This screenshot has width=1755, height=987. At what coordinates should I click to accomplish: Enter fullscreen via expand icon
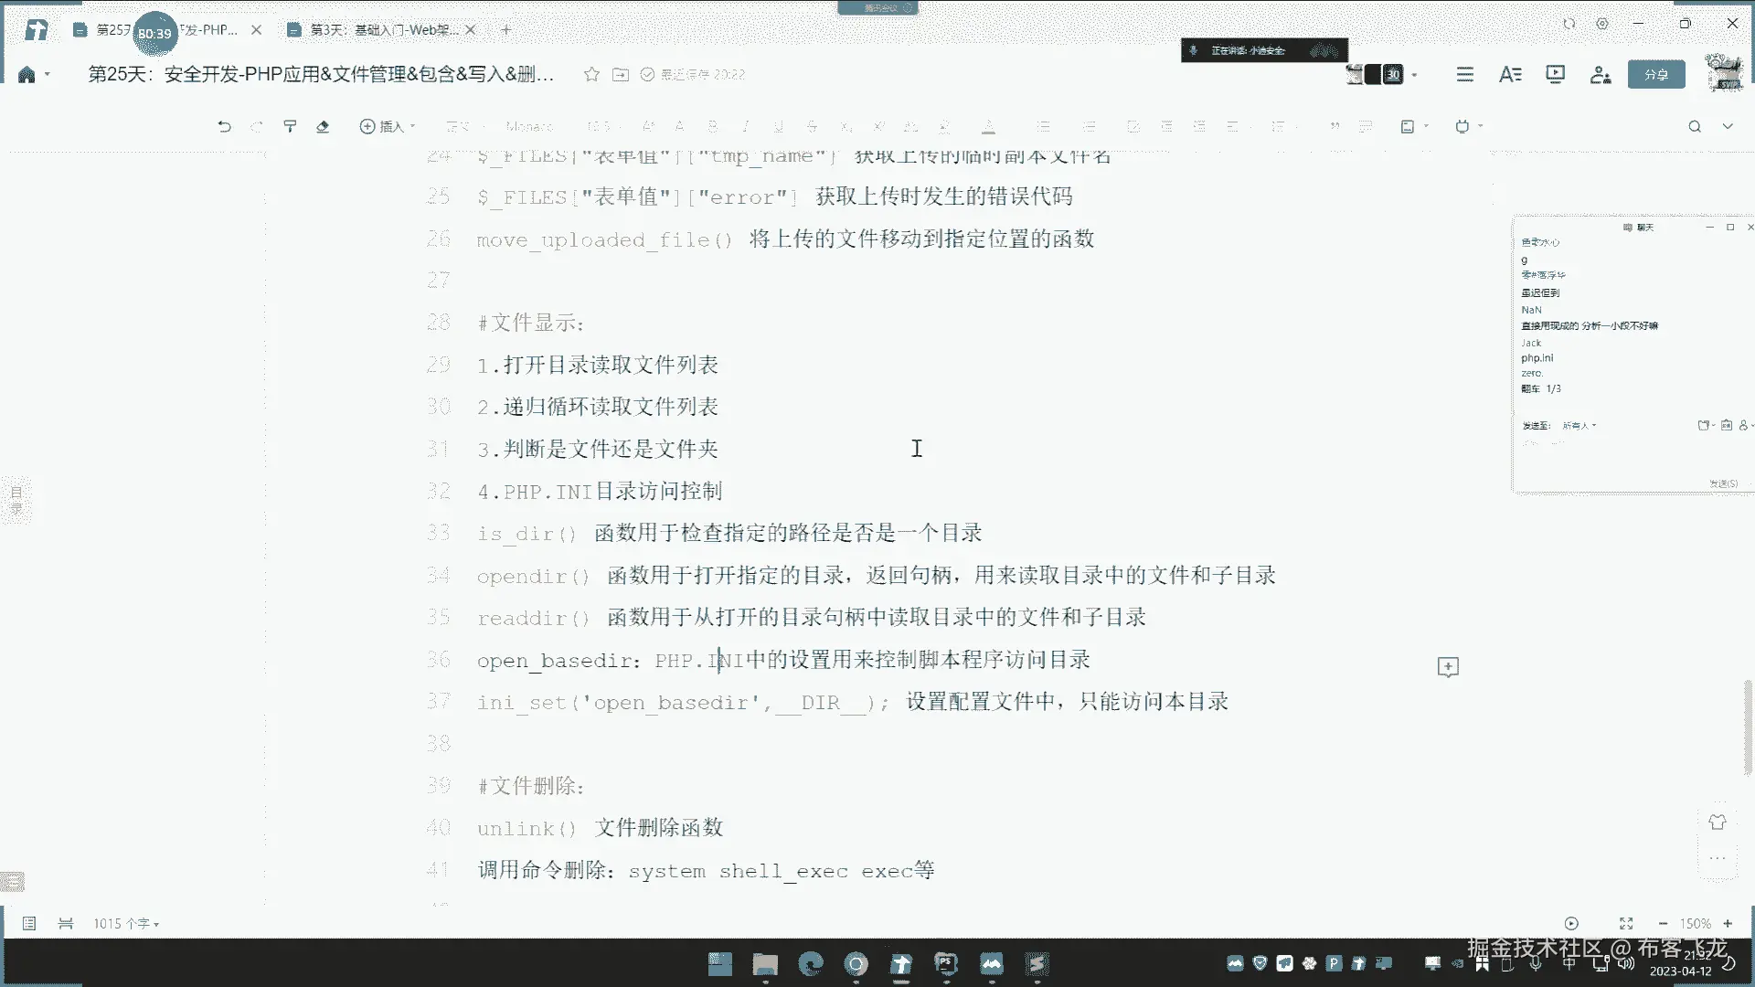pos(1626,924)
